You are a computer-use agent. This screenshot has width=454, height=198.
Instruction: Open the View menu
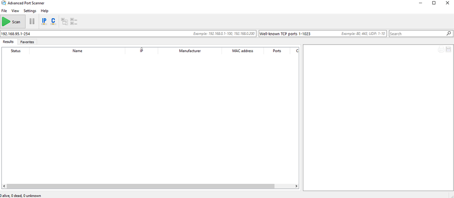15,10
